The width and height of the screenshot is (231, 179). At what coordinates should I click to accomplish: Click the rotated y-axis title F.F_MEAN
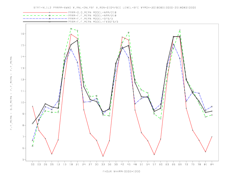tap(11, 93)
